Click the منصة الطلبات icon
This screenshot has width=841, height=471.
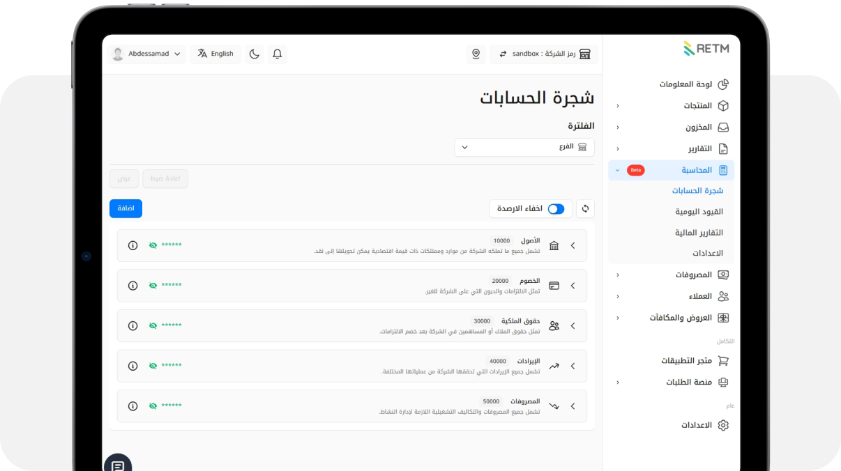[x=723, y=383]
